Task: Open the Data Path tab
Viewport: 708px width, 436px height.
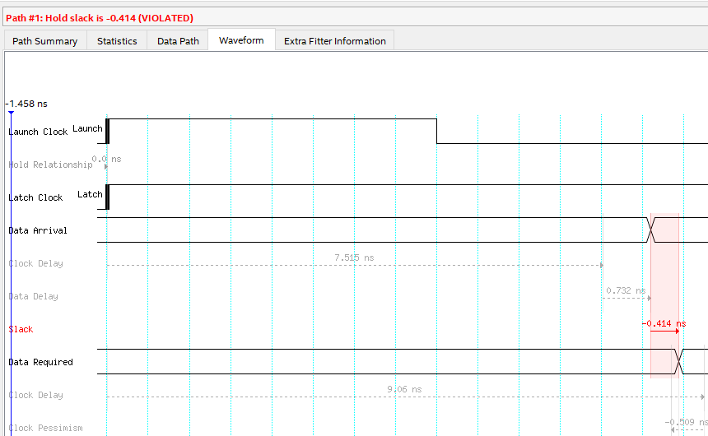Action: (178, 40)
